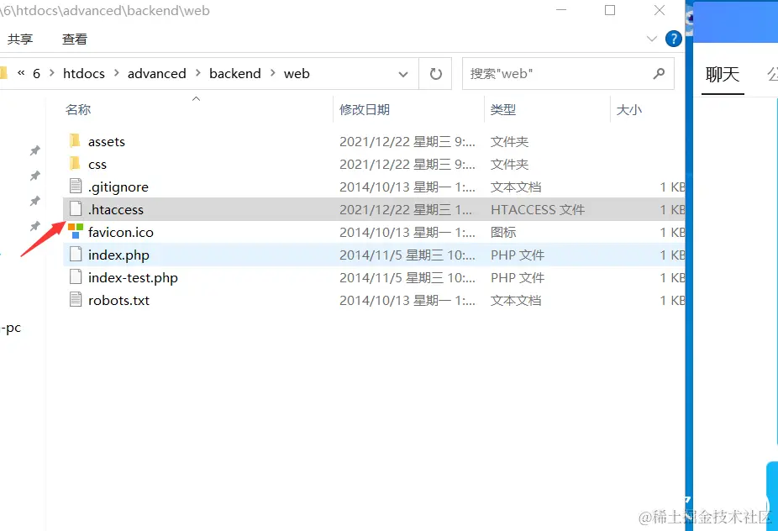The width and height of the screenshot is (778, 531).
Task: Sort by the 修改日期 column header
Action: [365, 110]
